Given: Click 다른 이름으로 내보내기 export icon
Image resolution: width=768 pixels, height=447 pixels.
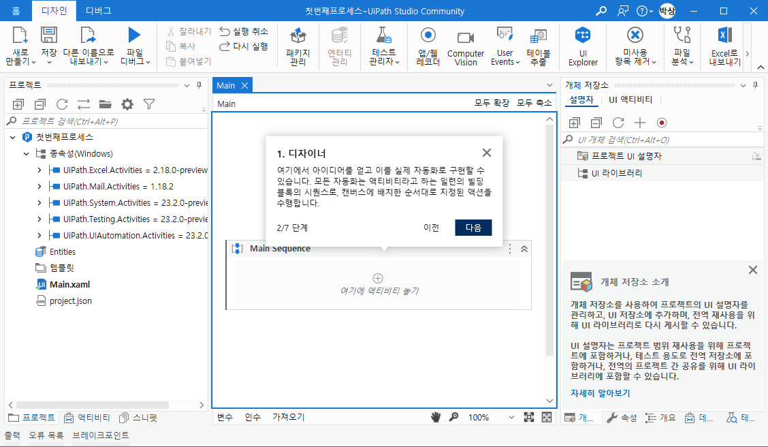Looking at the screenshot, I should 88,36.
